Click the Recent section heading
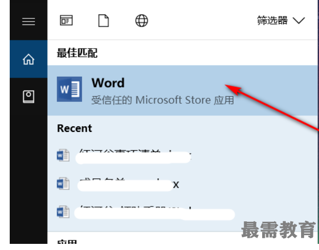The image size is (319, 250). 74,128
